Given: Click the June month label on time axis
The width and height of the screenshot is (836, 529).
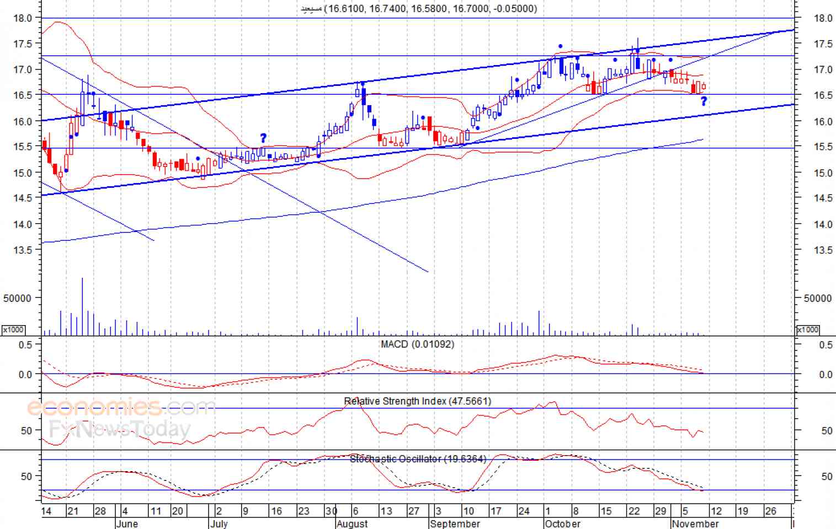Looking at the screenshot, I should (127, 523).
